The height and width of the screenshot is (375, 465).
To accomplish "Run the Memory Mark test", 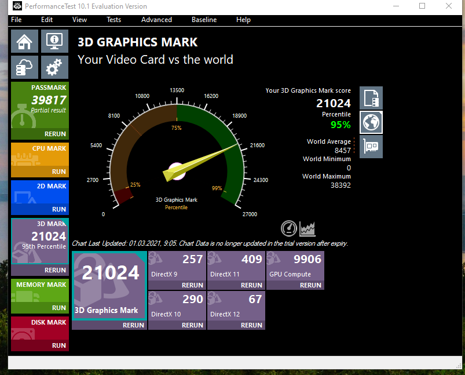I will click(40, 308).
